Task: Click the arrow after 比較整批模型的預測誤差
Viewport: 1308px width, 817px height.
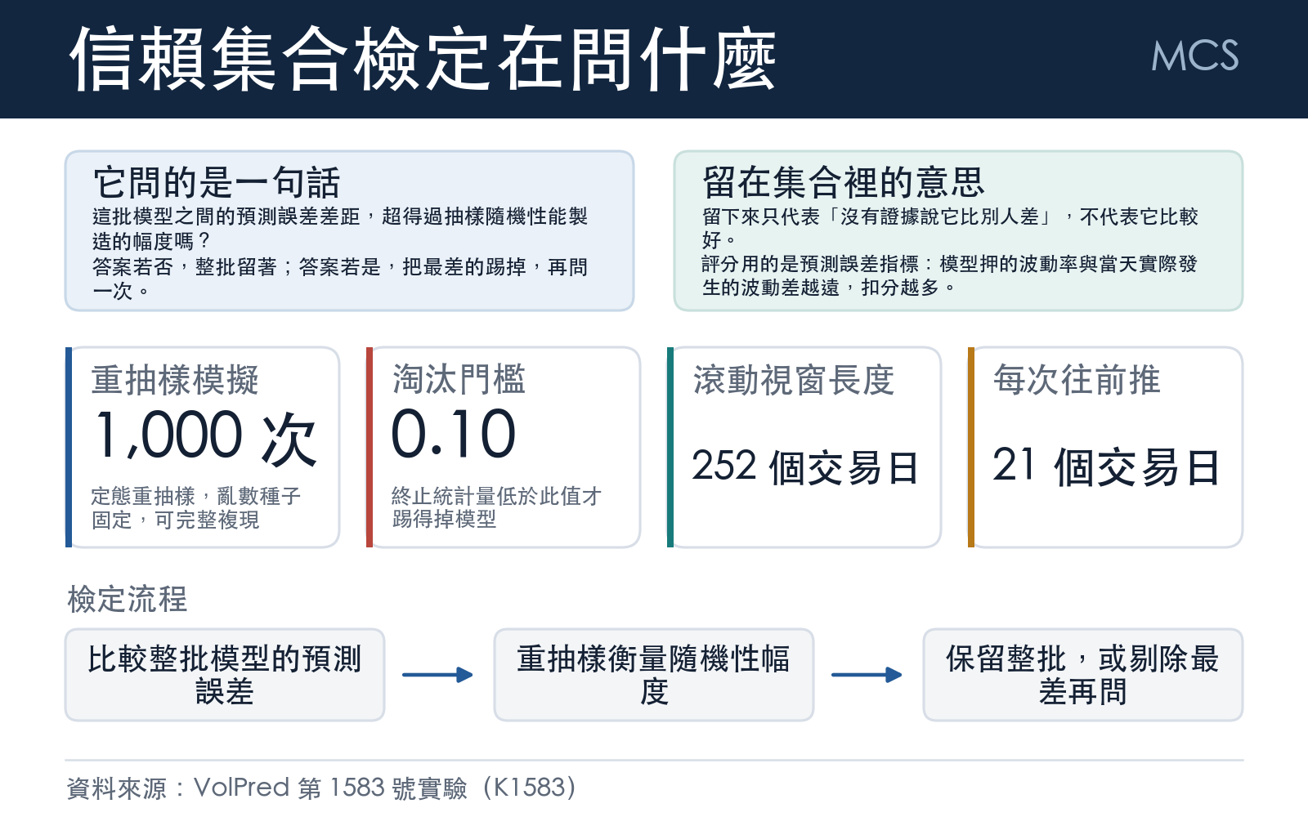Action: (x=438, y=675)
